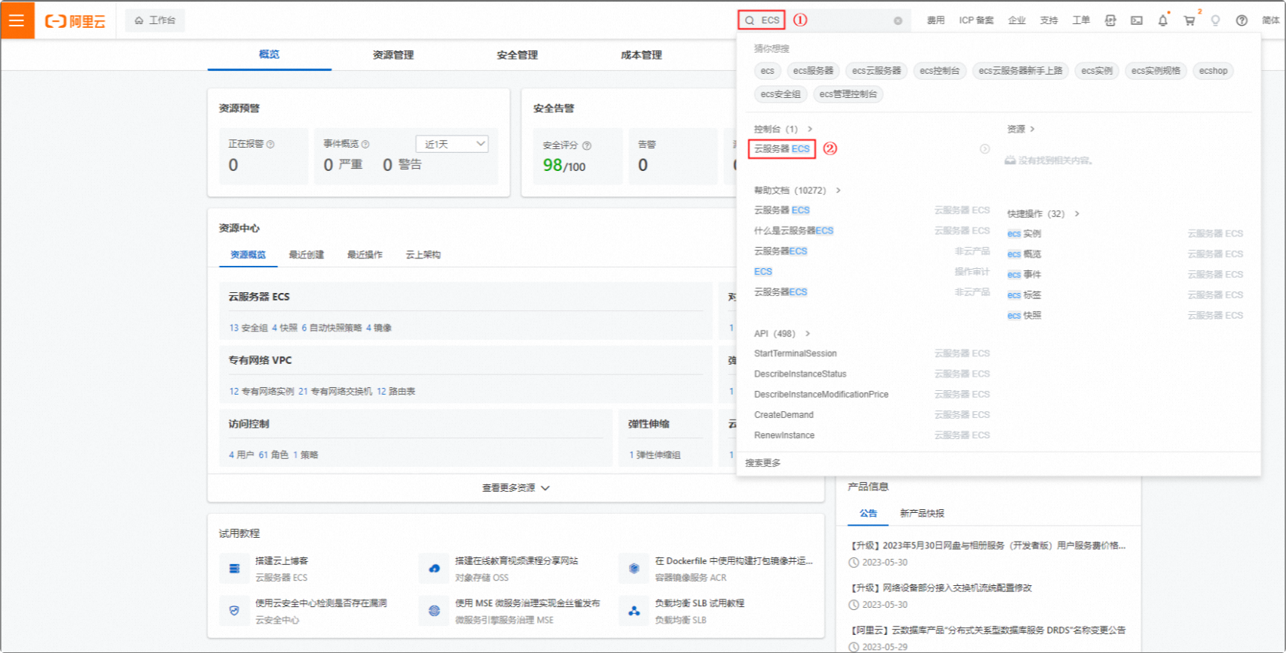Select the 云上架构 tab in 资源中心

423,255
